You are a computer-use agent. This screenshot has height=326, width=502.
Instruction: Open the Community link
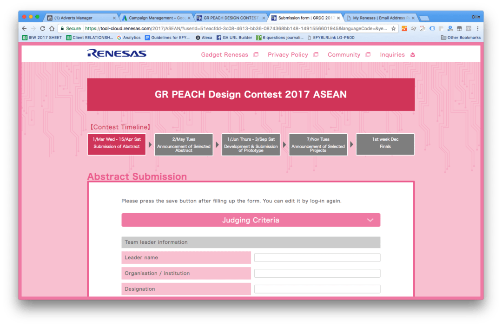coord(344,55)
